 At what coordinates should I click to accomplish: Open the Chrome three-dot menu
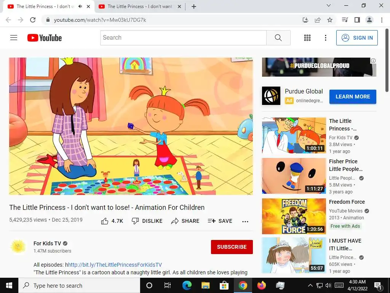pyautogui.click(x=382, y=20)
